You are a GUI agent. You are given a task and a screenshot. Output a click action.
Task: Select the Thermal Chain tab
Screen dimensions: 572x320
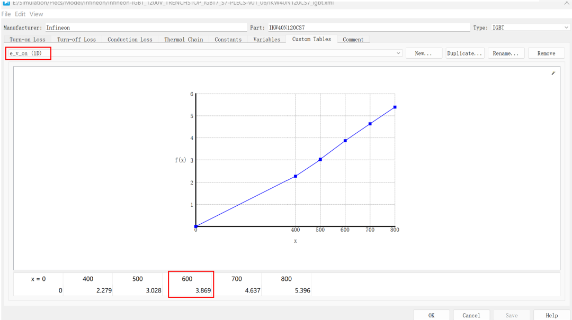point(183,39)
